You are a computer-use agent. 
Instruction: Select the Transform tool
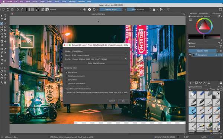[2, 42]
